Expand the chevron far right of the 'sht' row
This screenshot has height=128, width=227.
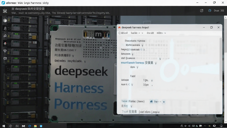click(160, 59)
